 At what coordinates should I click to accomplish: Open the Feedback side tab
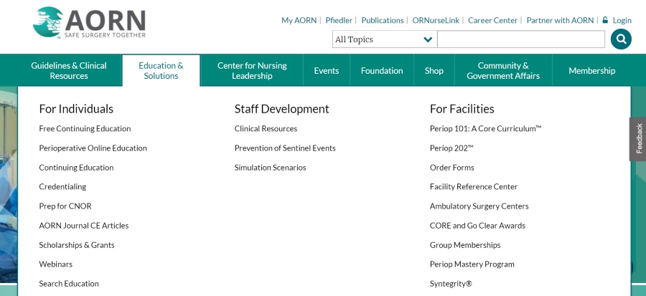(x=638, y=138)
